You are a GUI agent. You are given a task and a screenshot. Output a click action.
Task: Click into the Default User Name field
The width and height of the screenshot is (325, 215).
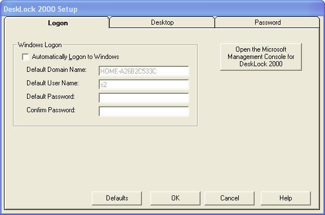(x=144, y=85)
